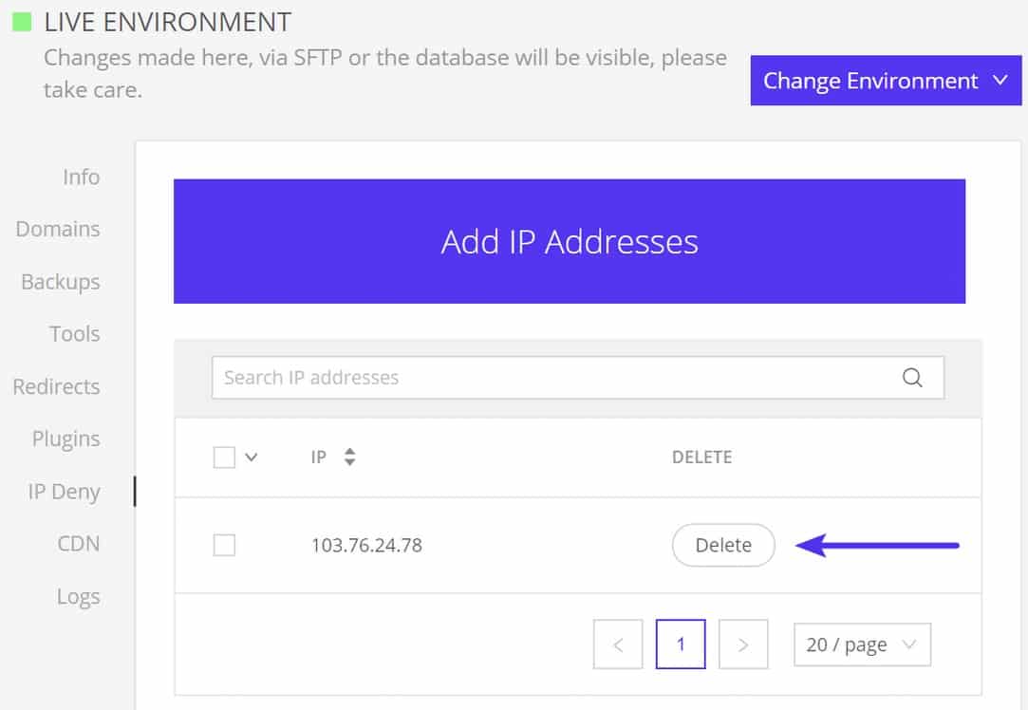Go to Plugins in the sidebar
This screenshot has width=1028, height=710.
pos(65,439)
